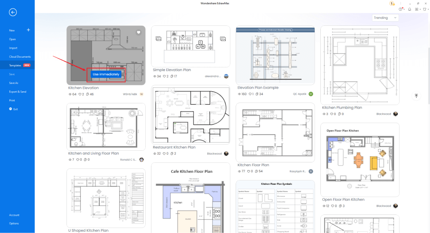Open Account at the sidebar bottom
The image size is (430, 233).
14,215
